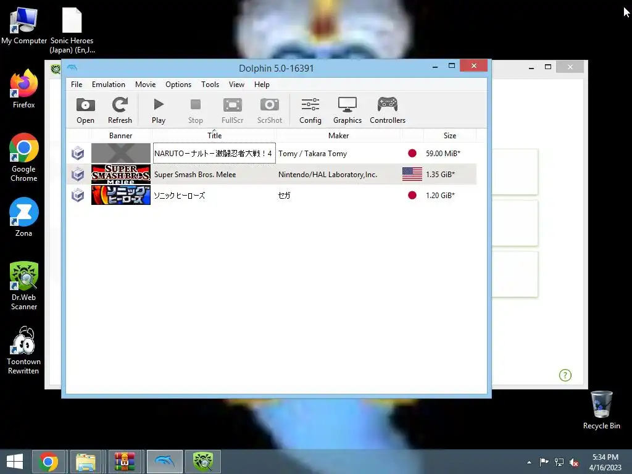Select the ソニック ヒーローズ game title

tap(180, 196)
